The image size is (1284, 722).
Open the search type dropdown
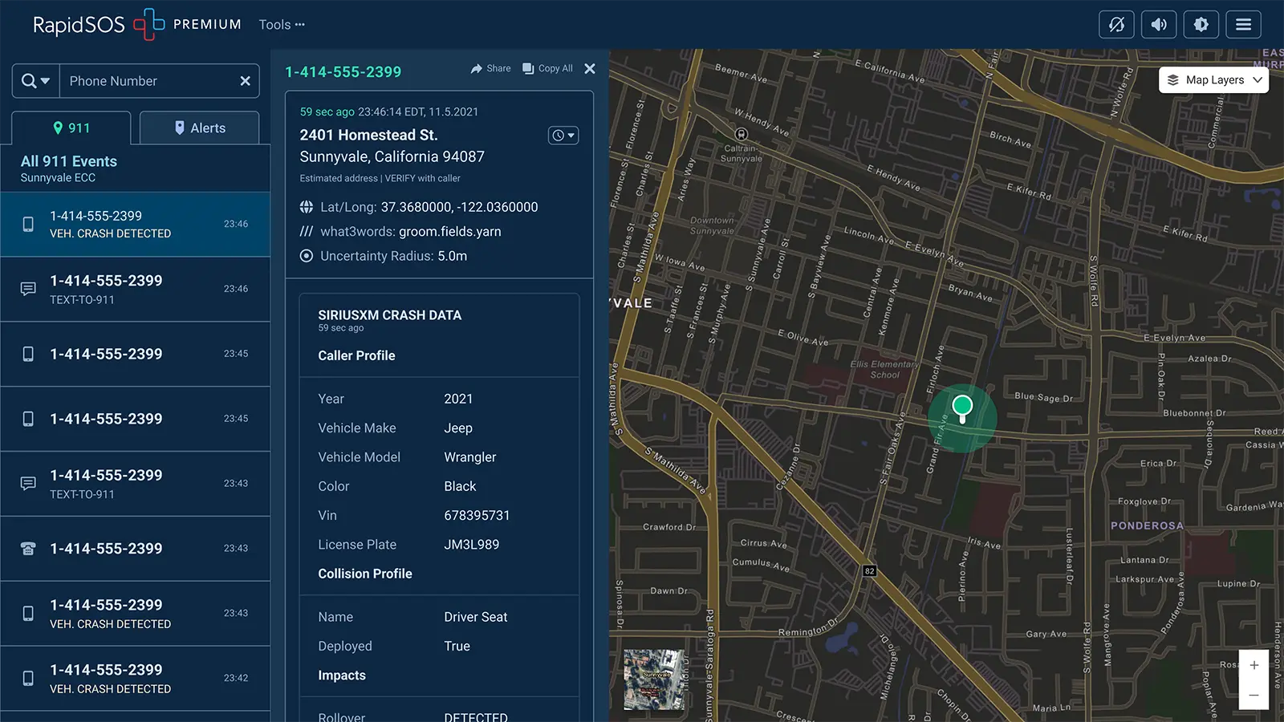point(35,81)
